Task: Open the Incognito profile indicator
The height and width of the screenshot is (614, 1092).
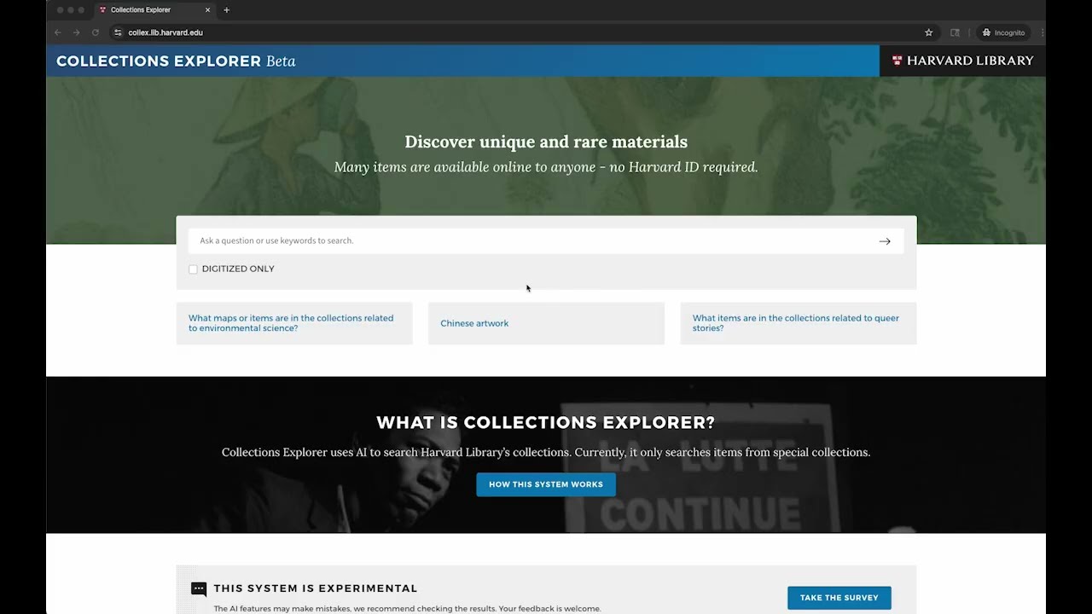Action: pos(1003,32)
